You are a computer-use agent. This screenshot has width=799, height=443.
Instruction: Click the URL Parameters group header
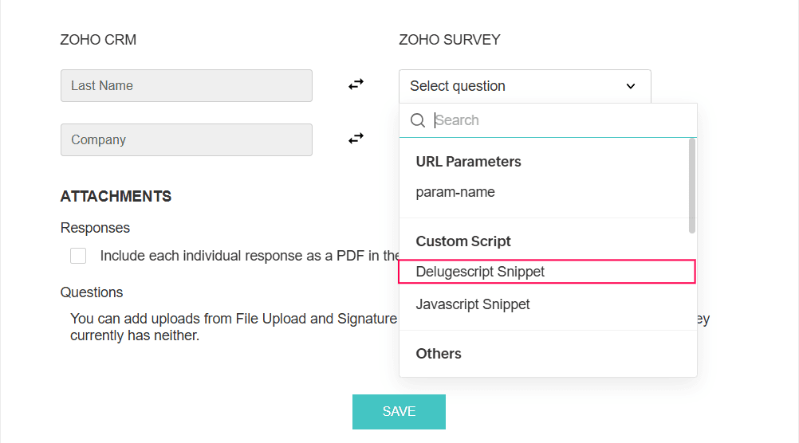point(468,162)
